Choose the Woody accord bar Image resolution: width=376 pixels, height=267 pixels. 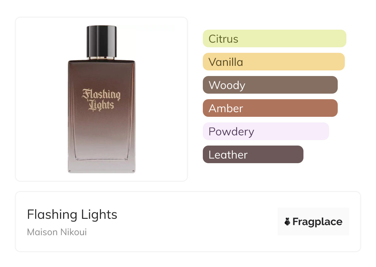[270, 85]
